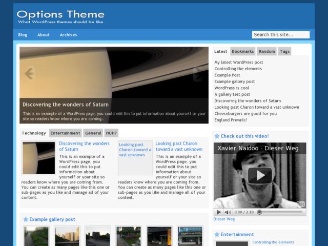Select the Technology category tab
Screen dimensions: 328x246
[34, 133]
